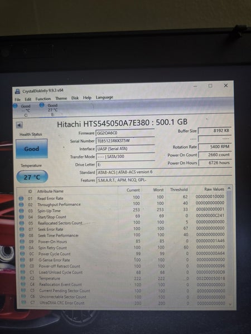Click the 27 °C temperature button
251x334 pixels.
[x=32, y=177]
